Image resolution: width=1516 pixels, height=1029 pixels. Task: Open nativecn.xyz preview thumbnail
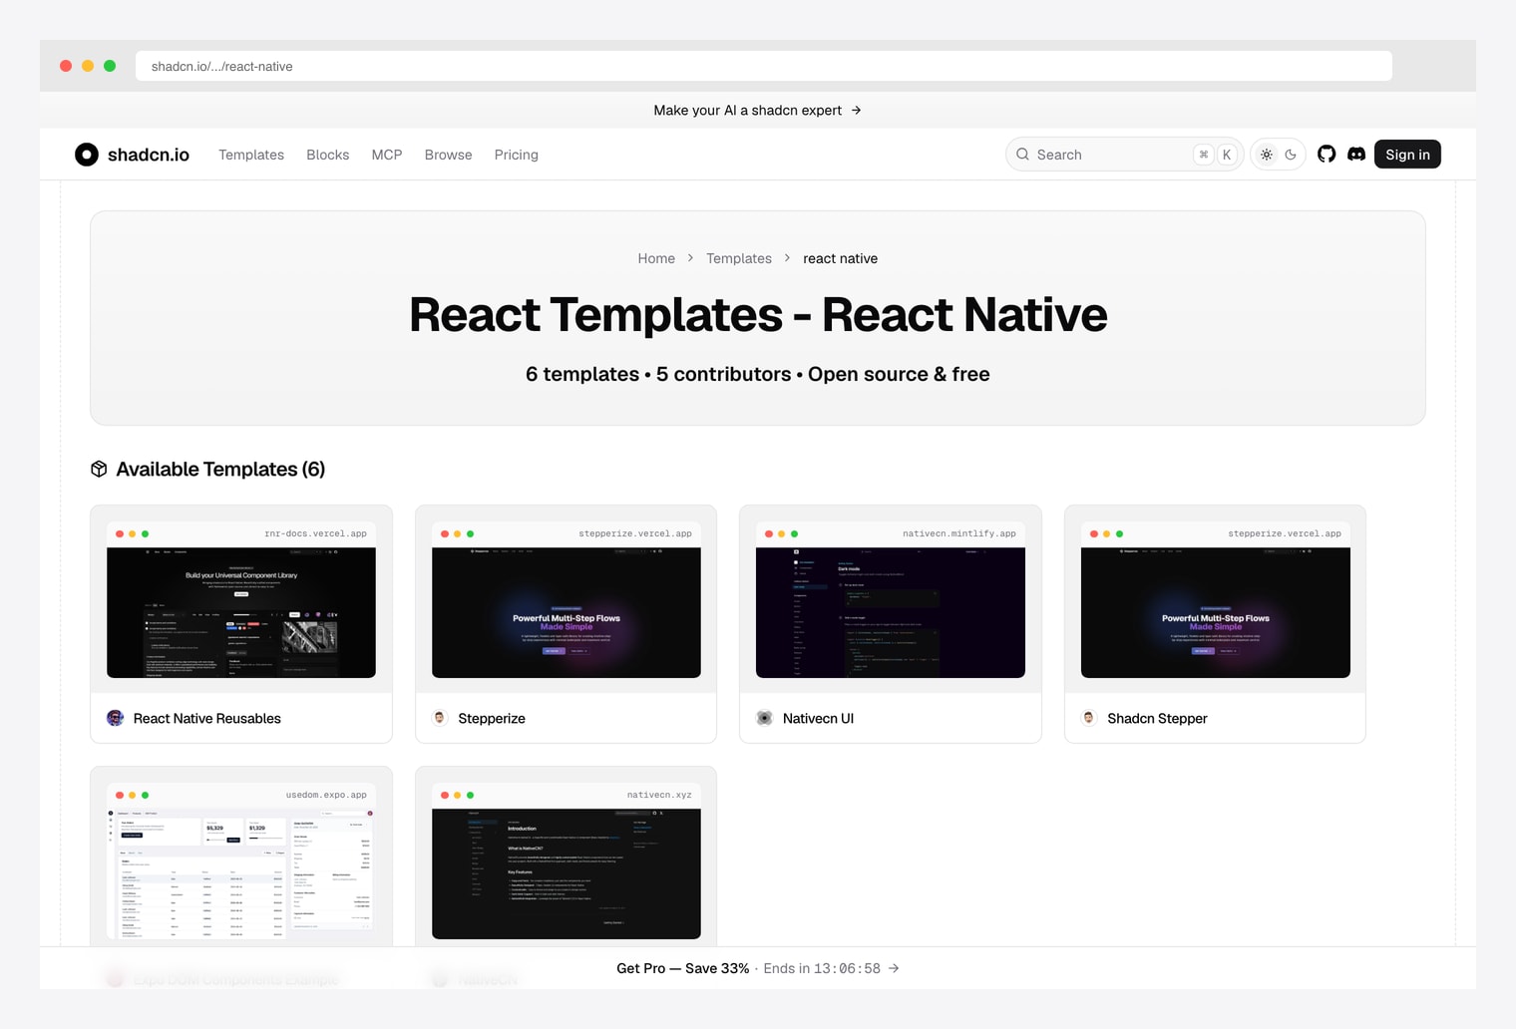click(x=567, y=873)
